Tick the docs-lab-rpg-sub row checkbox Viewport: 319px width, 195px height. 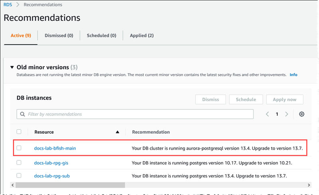tap(19, 175)
